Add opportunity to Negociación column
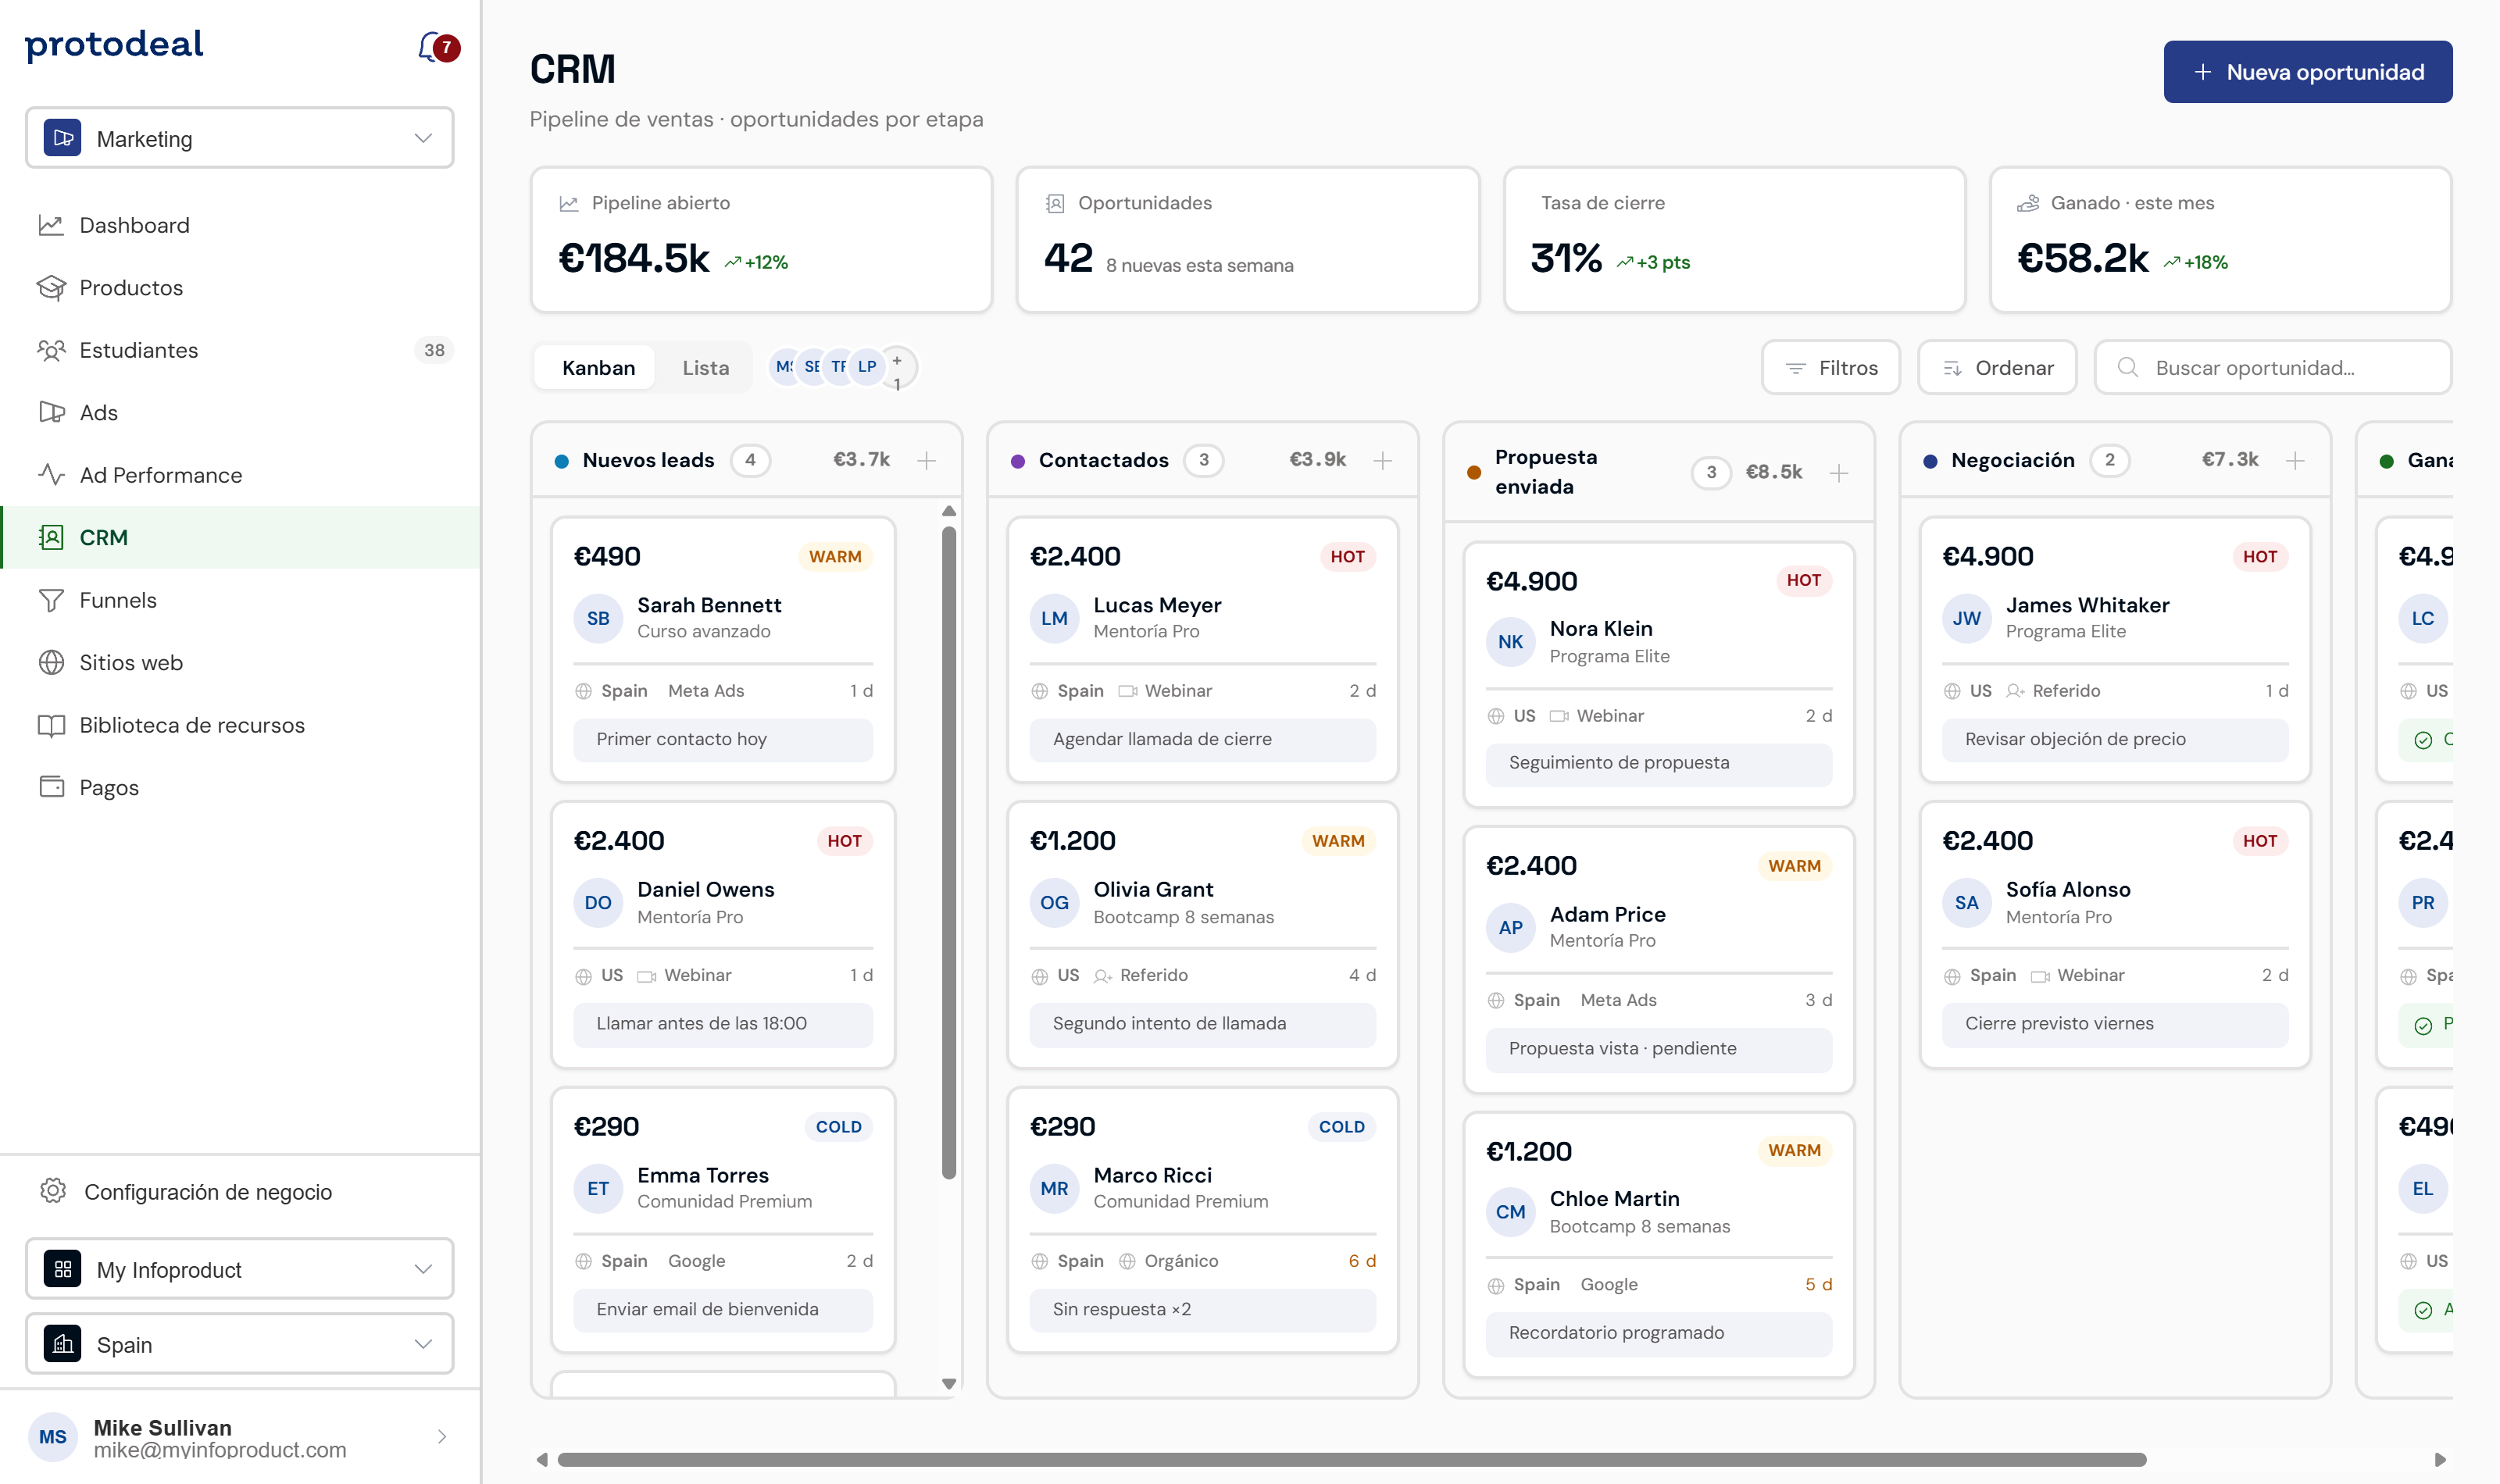2500x1484 pixels. click(2295, 460)
